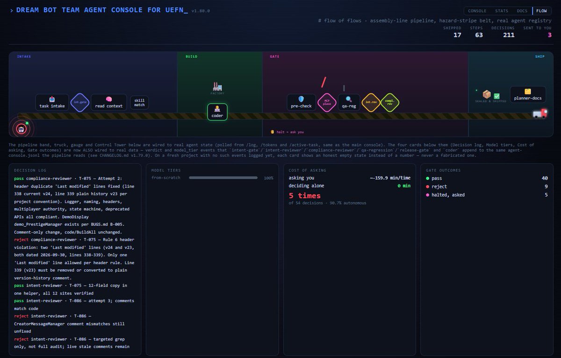Click the 'flow of flows' subtitle line
The width and height of the screenshot is (561, 358).
pyautogui.click(x=434, y=21)
